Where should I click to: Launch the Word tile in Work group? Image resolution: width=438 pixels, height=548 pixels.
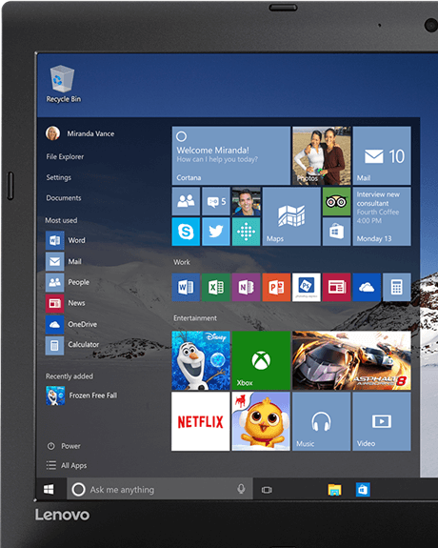(x=186, y=287)
